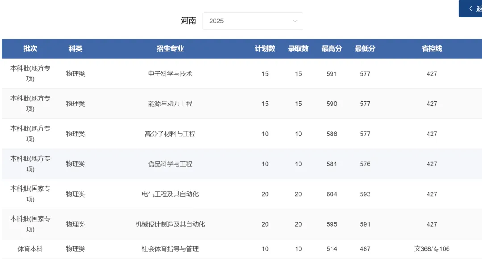Click highest score 591
482x261 pixels.
click(x=332, y=74)
